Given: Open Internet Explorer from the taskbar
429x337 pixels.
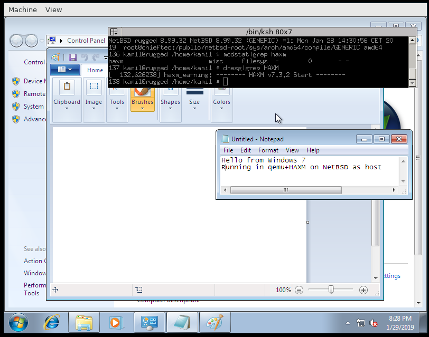Looking at the screenshot, I should pos(51,322).
